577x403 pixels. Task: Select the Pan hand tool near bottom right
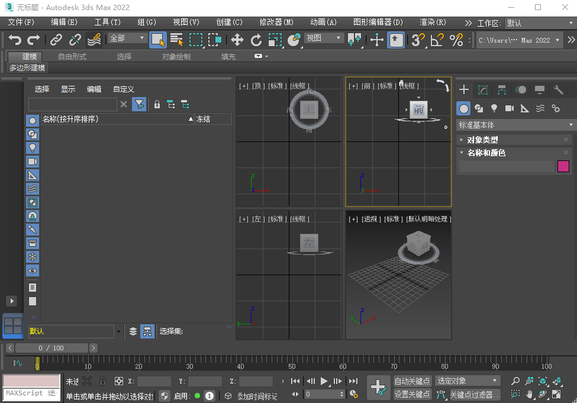529,395
